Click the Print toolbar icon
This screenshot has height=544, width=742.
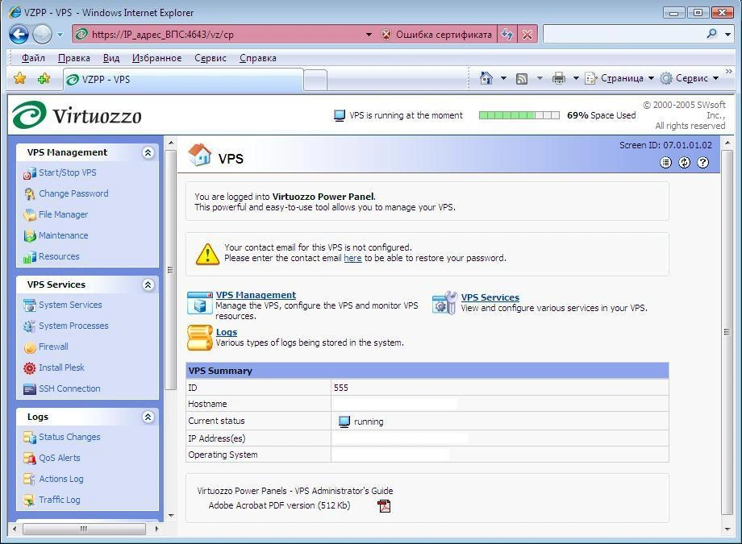[x=558, y=78]
